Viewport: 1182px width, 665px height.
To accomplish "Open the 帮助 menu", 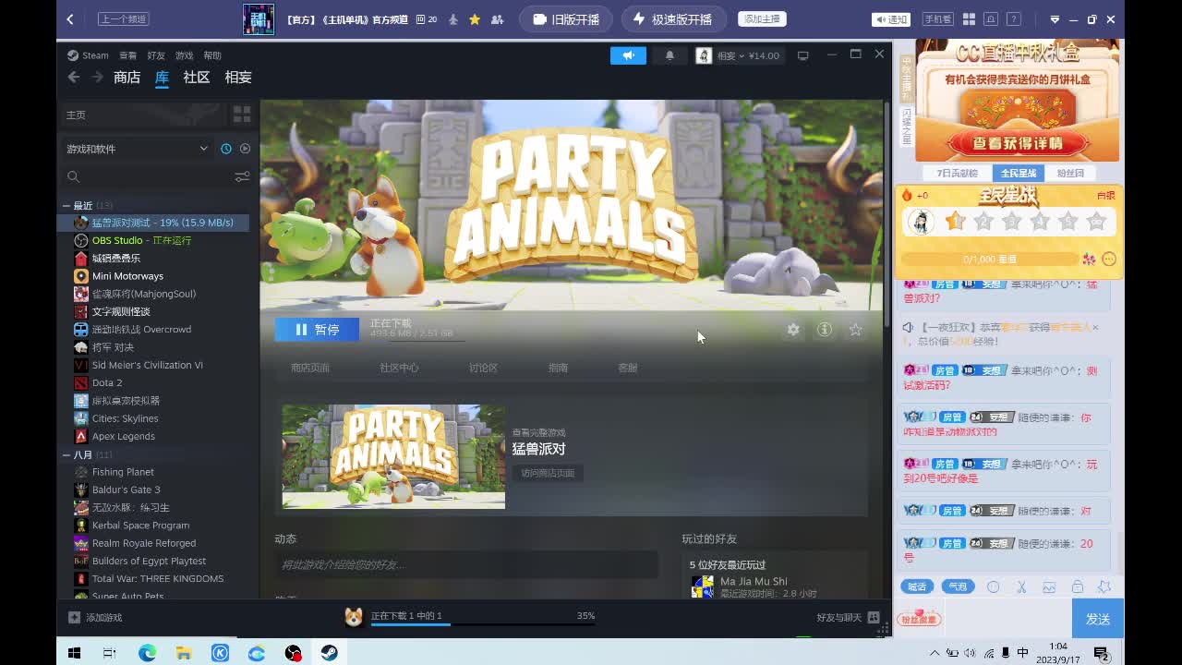I will click(x=212, y=55).
